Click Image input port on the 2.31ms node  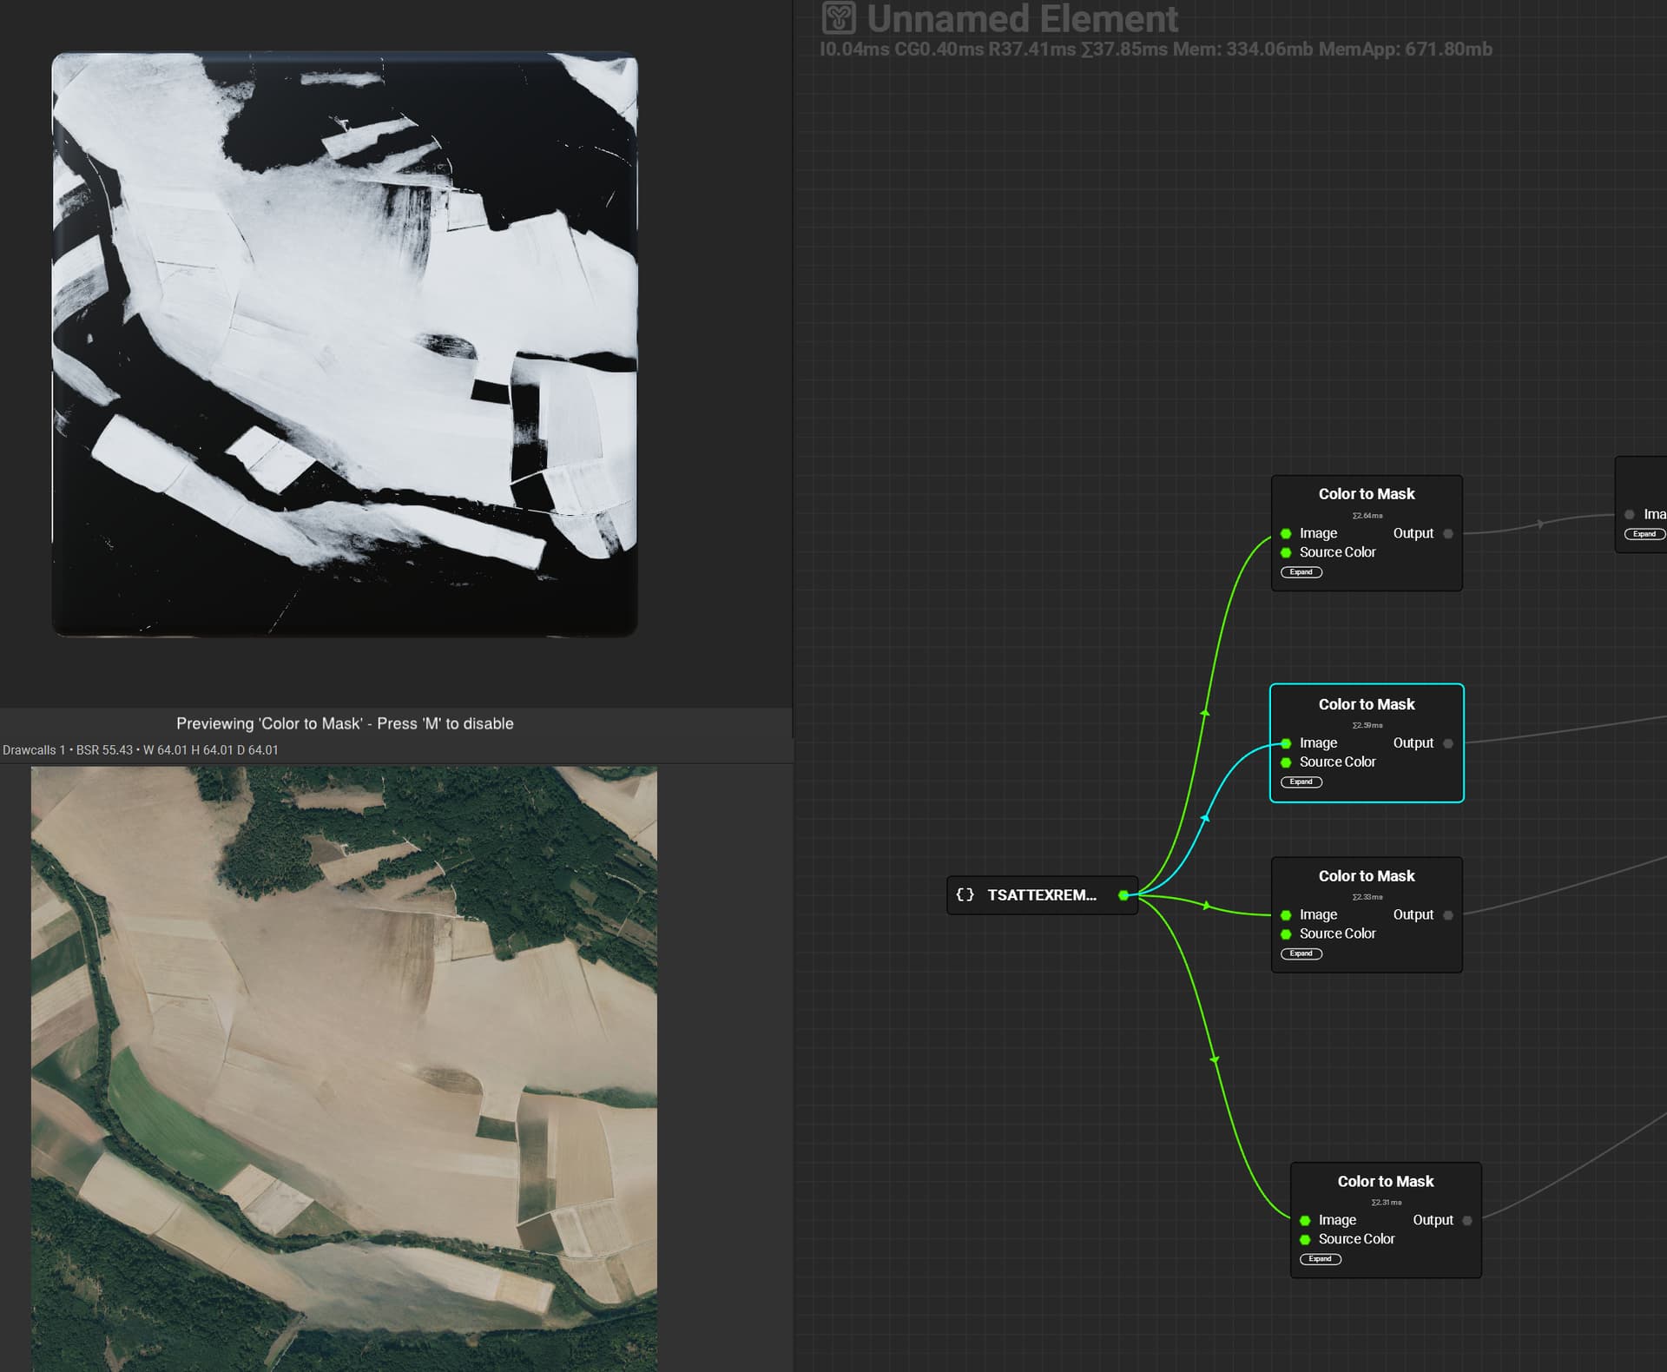point(1305,1221)
